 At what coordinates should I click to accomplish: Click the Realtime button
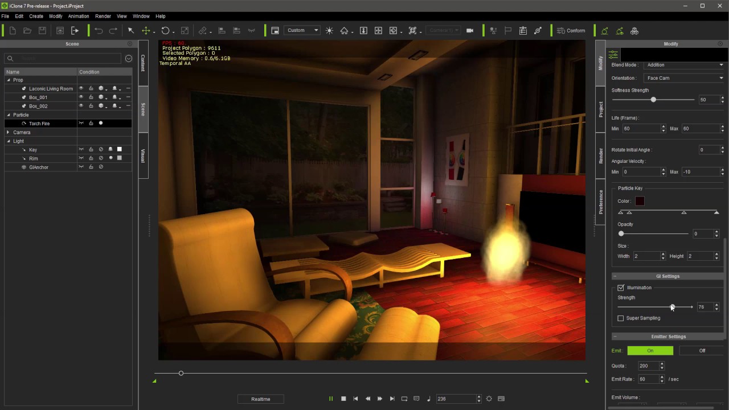[x=261, y=399]
